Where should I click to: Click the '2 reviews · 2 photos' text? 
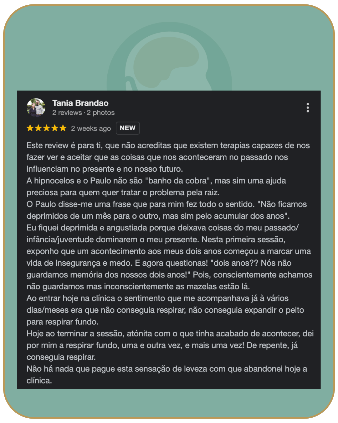(x=83, y=113)
